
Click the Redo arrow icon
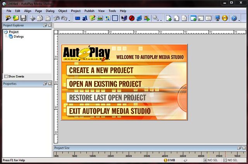pyautogui.click(x=64, y=18)
